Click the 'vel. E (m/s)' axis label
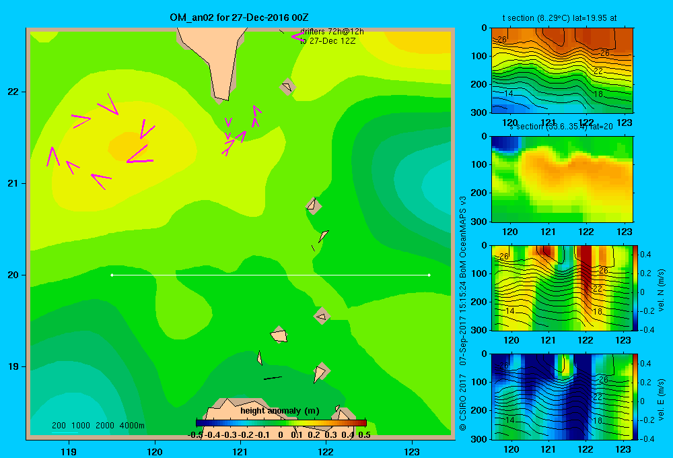Screen dimensions: 673x458 [662, 399]
